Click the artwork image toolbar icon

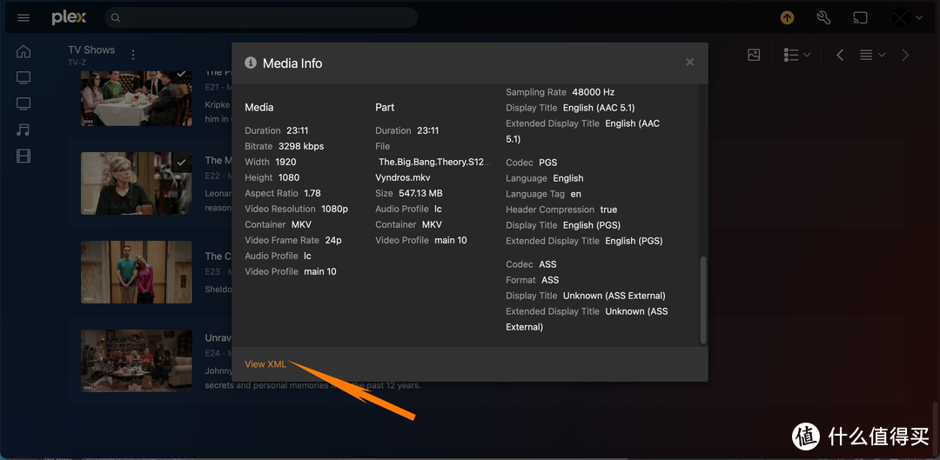pos(754,55)
